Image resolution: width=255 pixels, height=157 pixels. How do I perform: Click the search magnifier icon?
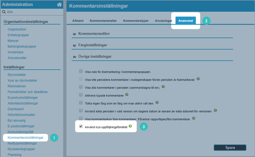[x=4, y=12]
